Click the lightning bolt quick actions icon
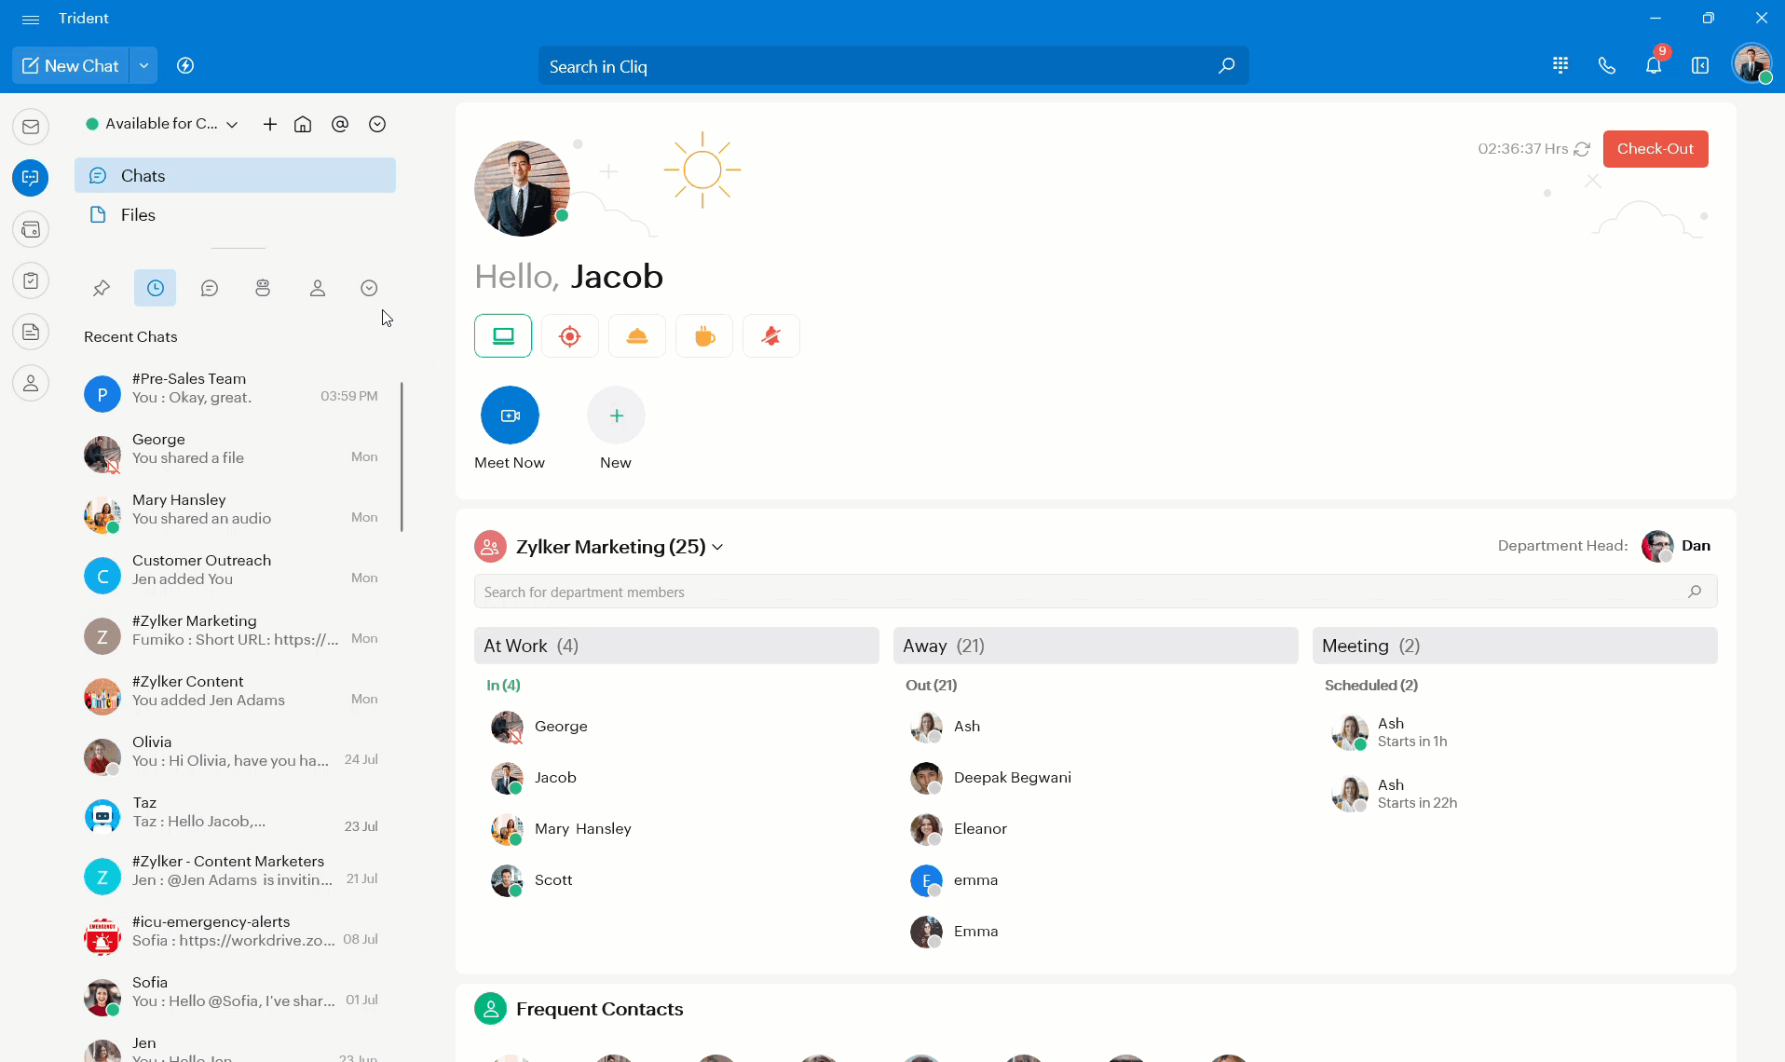The image size is (1785, 1062). (x=185, y=65)
